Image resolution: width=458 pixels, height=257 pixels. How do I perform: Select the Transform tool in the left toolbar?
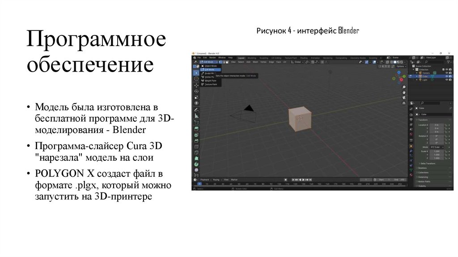point(196,103)
